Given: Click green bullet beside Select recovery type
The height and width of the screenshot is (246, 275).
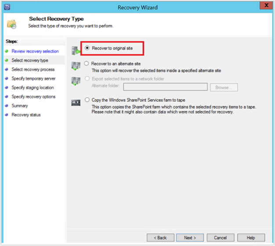Looking at the screenshot, I should click(x=7, y=60).
